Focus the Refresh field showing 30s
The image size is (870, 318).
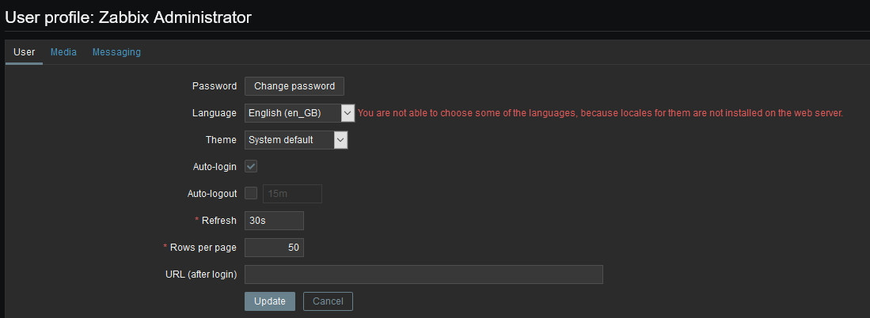[274, 221]
